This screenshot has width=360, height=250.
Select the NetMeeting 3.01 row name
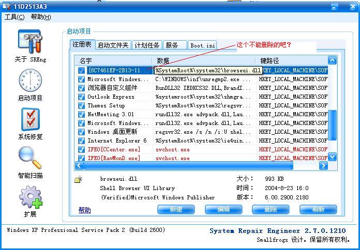111,114
